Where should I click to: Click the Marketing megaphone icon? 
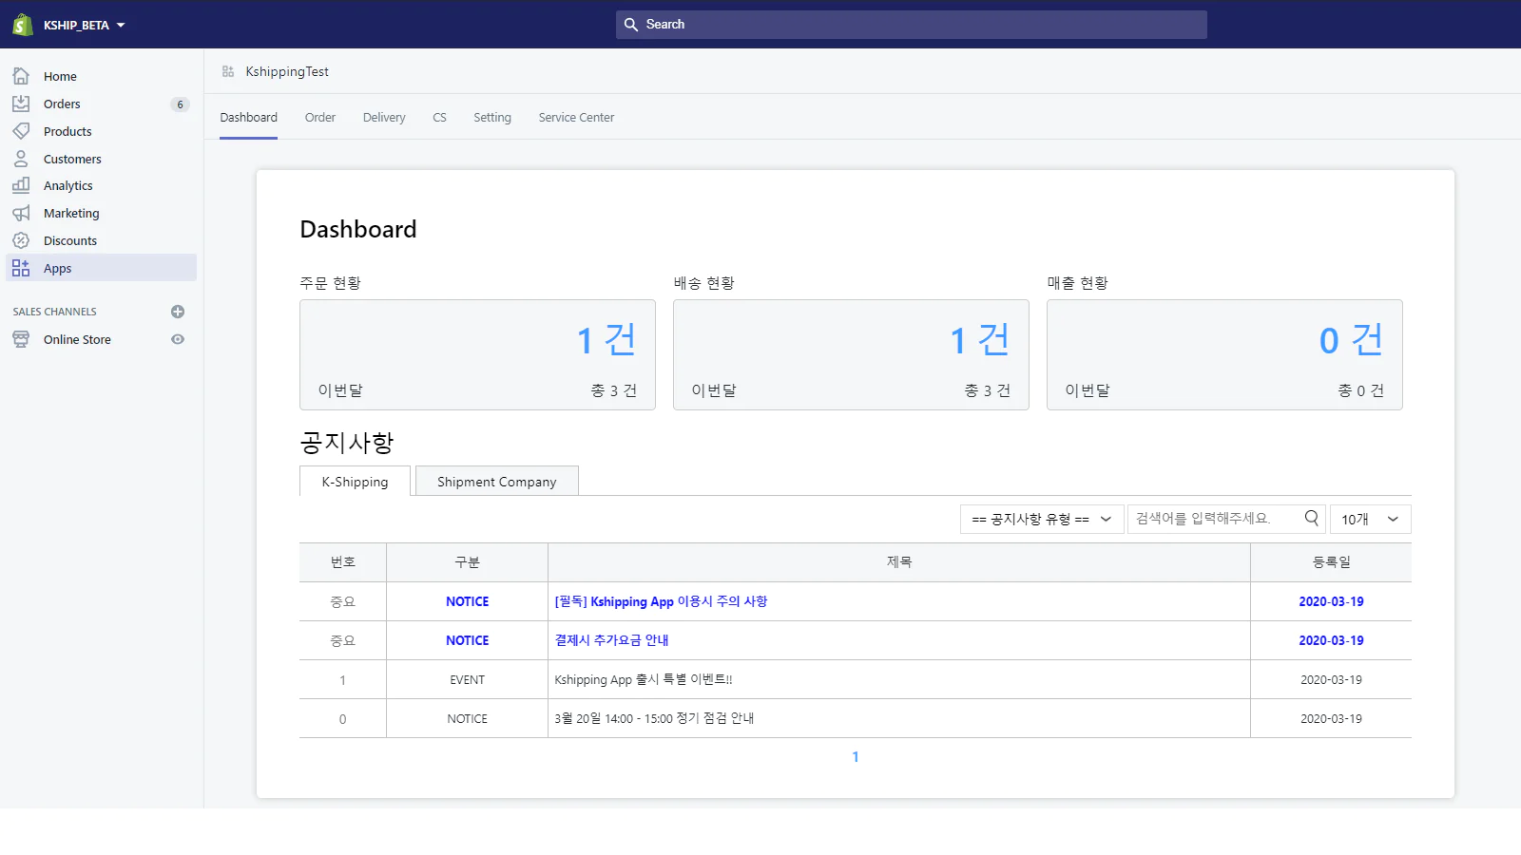(x=21, y=213)
